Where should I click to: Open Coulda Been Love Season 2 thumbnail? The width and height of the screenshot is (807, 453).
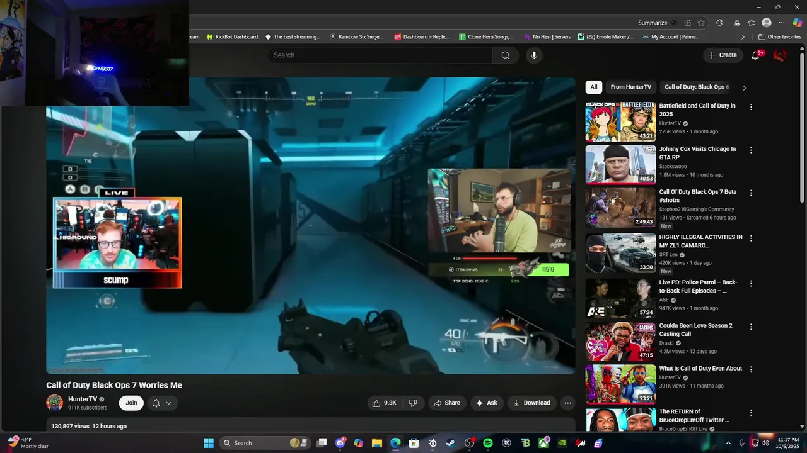click(620, 341)
